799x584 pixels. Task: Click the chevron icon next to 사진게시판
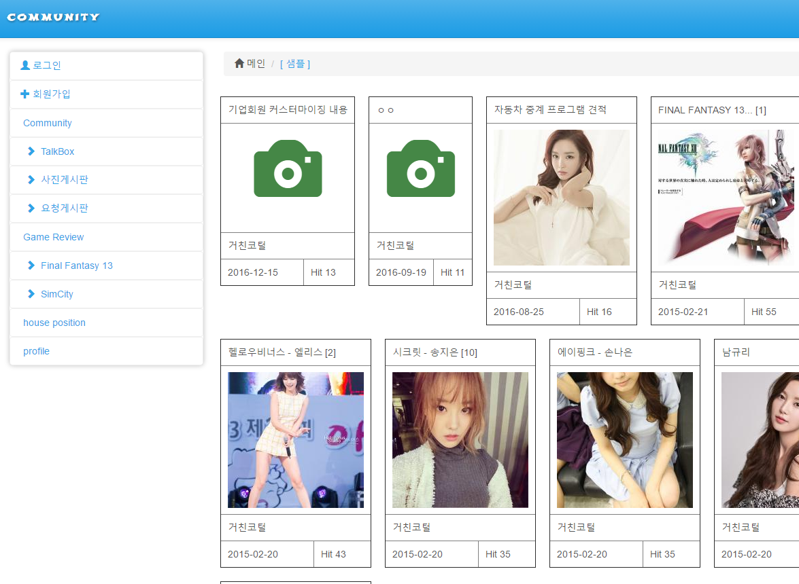point(31,180)
